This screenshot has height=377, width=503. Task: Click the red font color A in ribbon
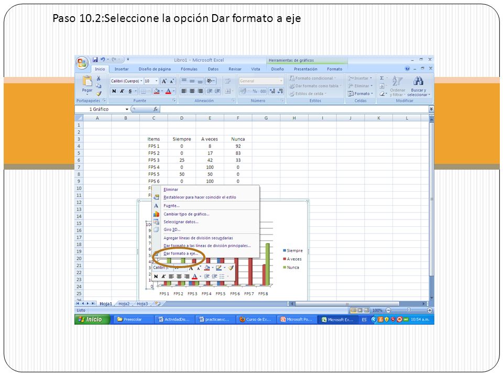click(168, 91)
